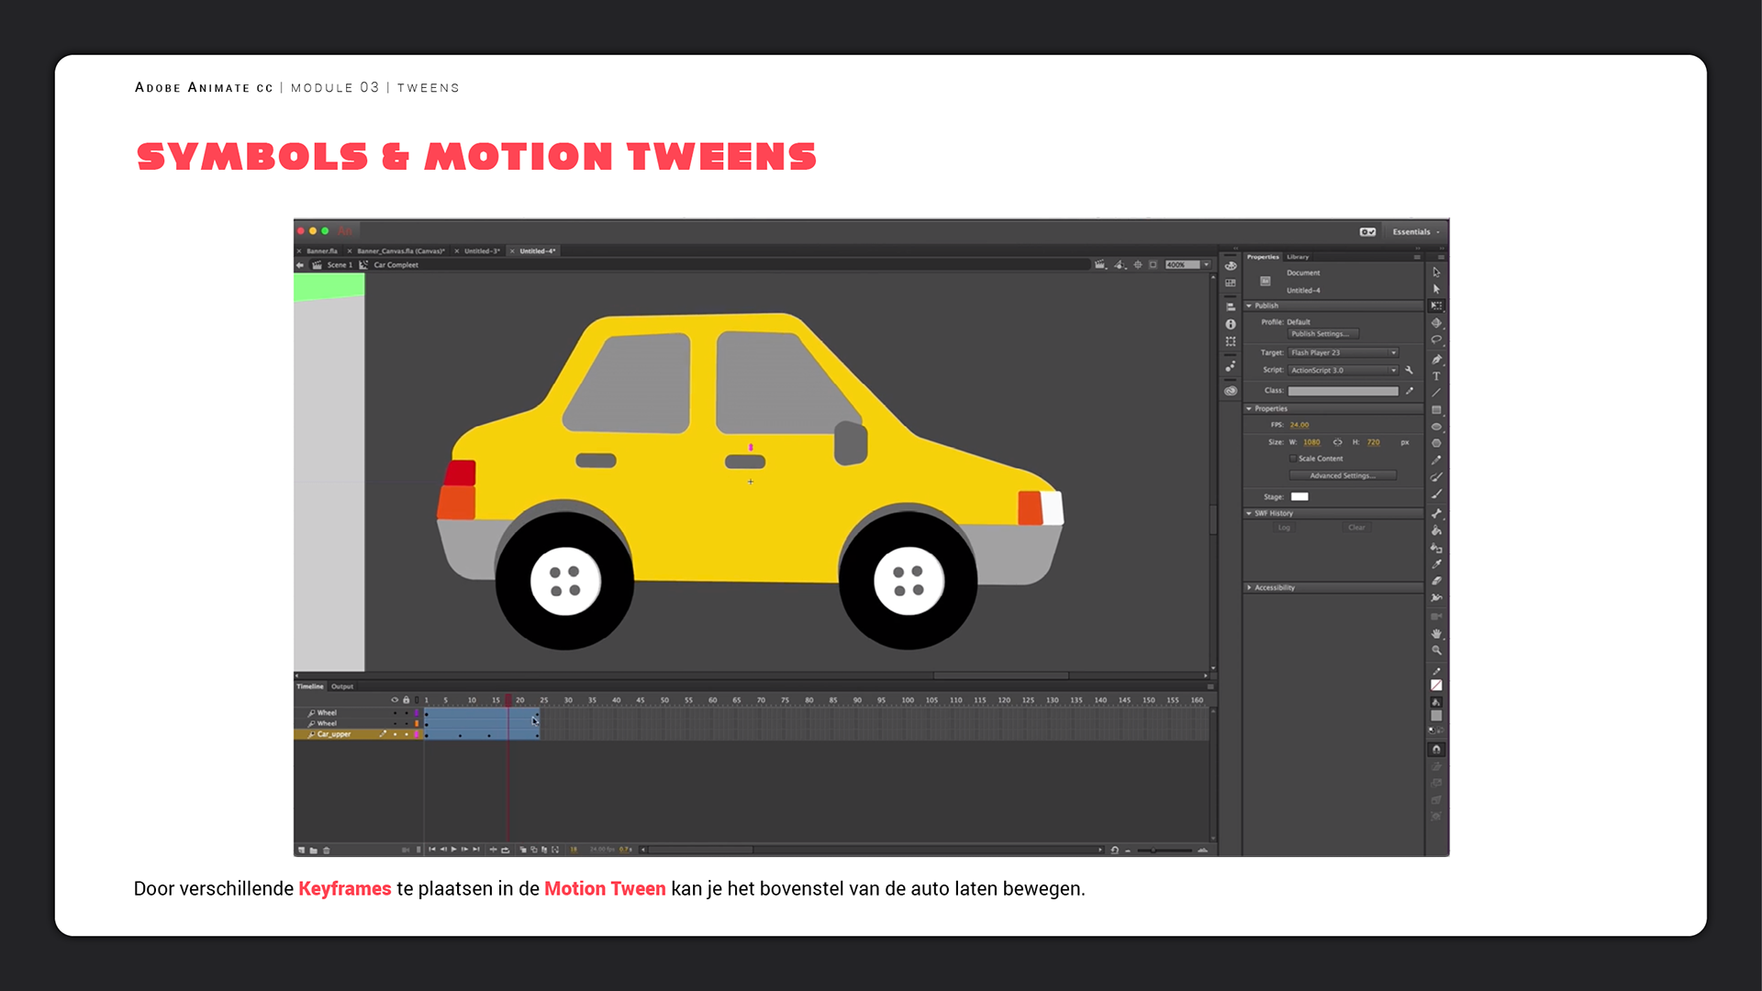
Task: Open the Target Flash Player dropdown
Action: click(1344, 352)
